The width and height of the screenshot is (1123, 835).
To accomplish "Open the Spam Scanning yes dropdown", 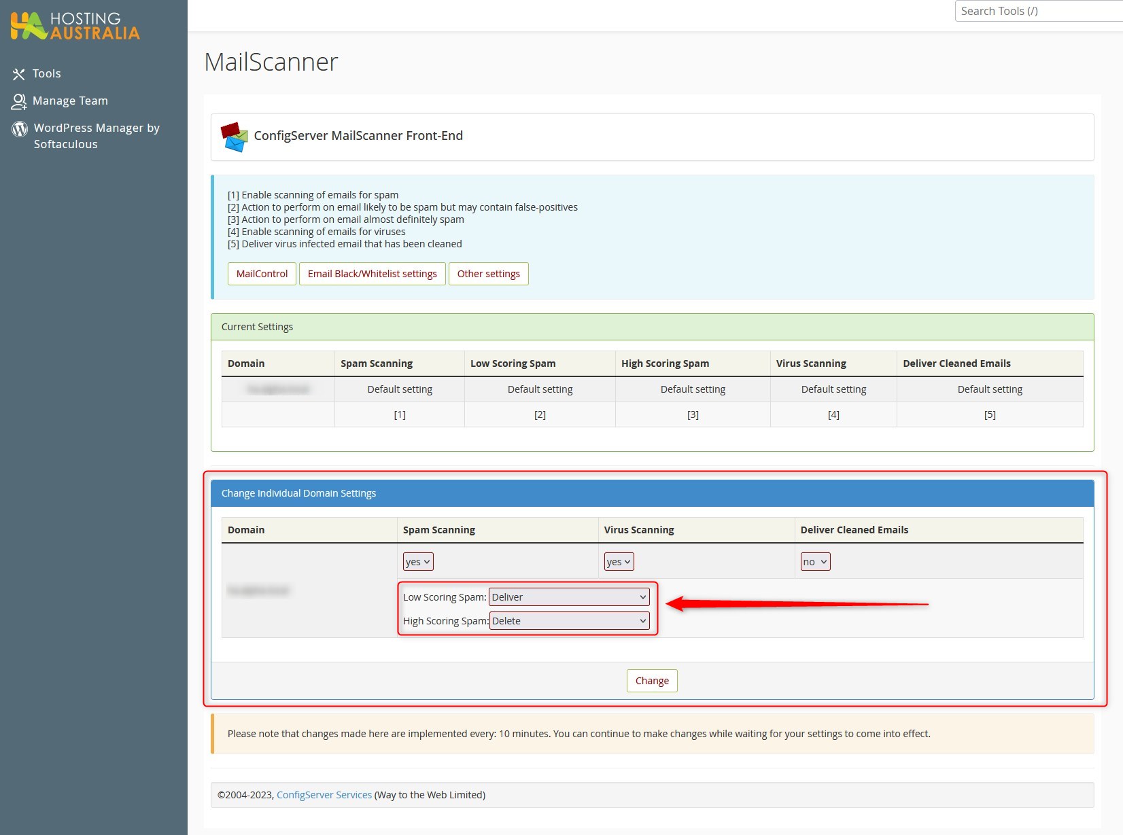I will pyautogui.click(x=417, y=562).
